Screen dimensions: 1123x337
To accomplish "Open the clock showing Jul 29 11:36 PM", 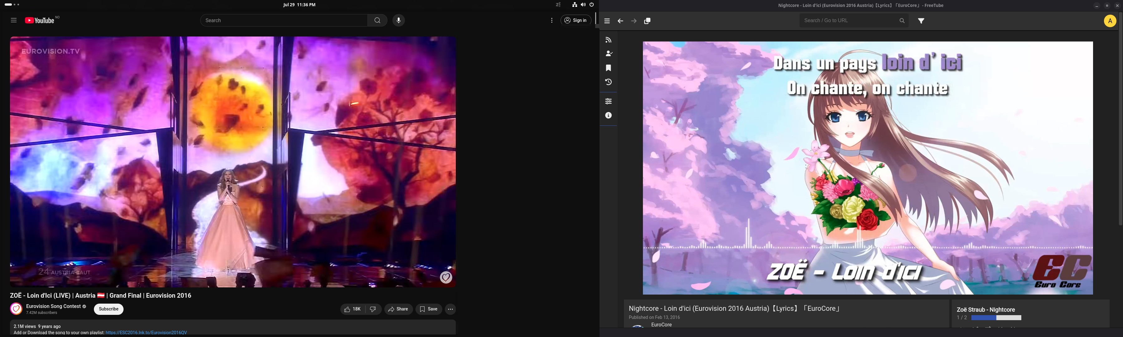I will point(299,5).
